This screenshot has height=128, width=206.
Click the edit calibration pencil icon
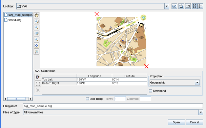[38, 77]
